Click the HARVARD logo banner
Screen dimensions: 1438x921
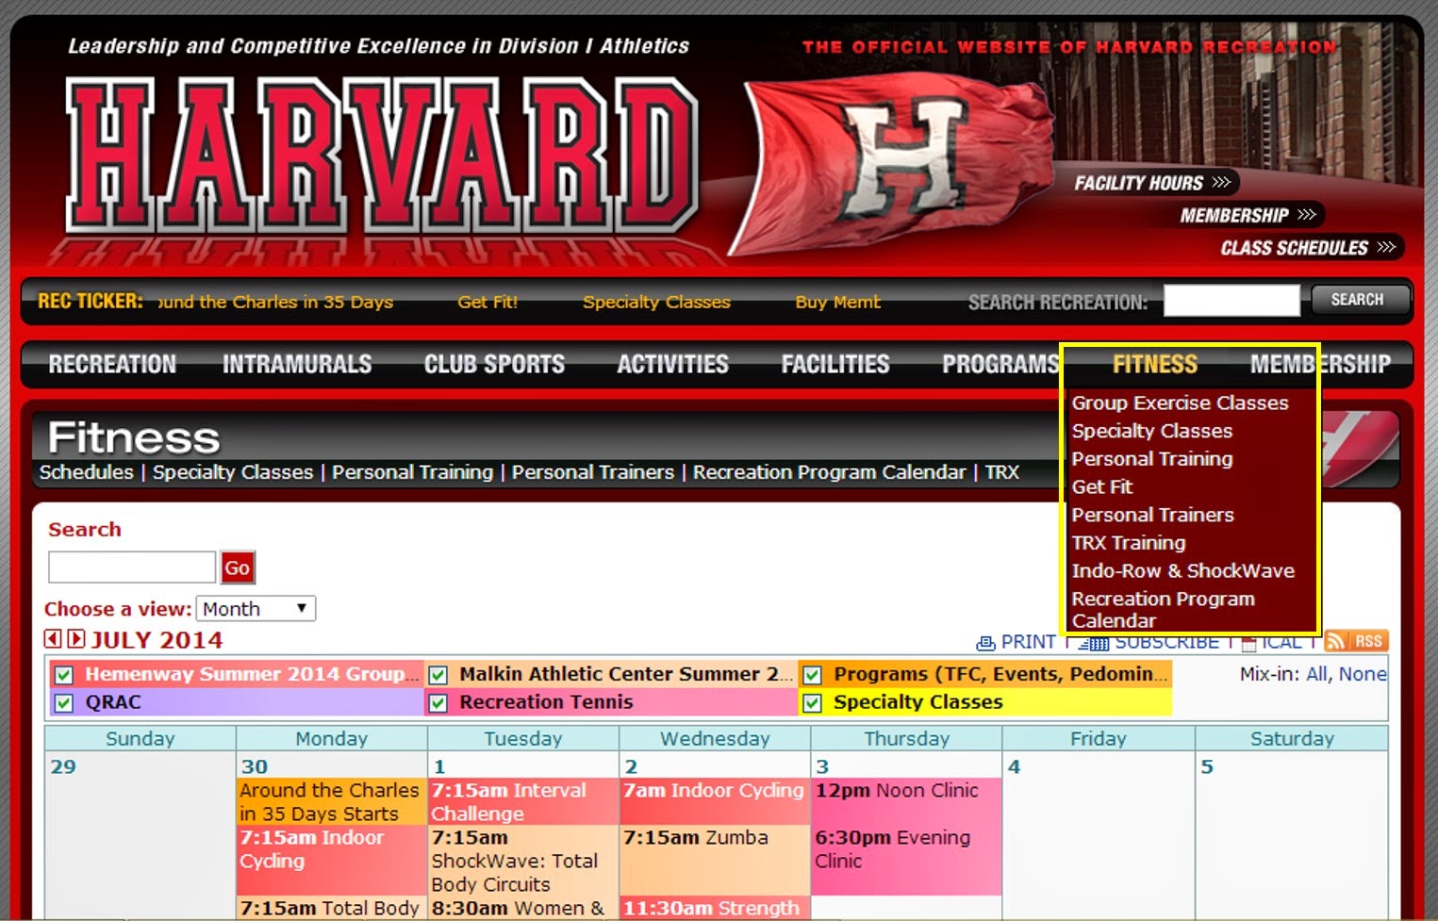[382, 157]
